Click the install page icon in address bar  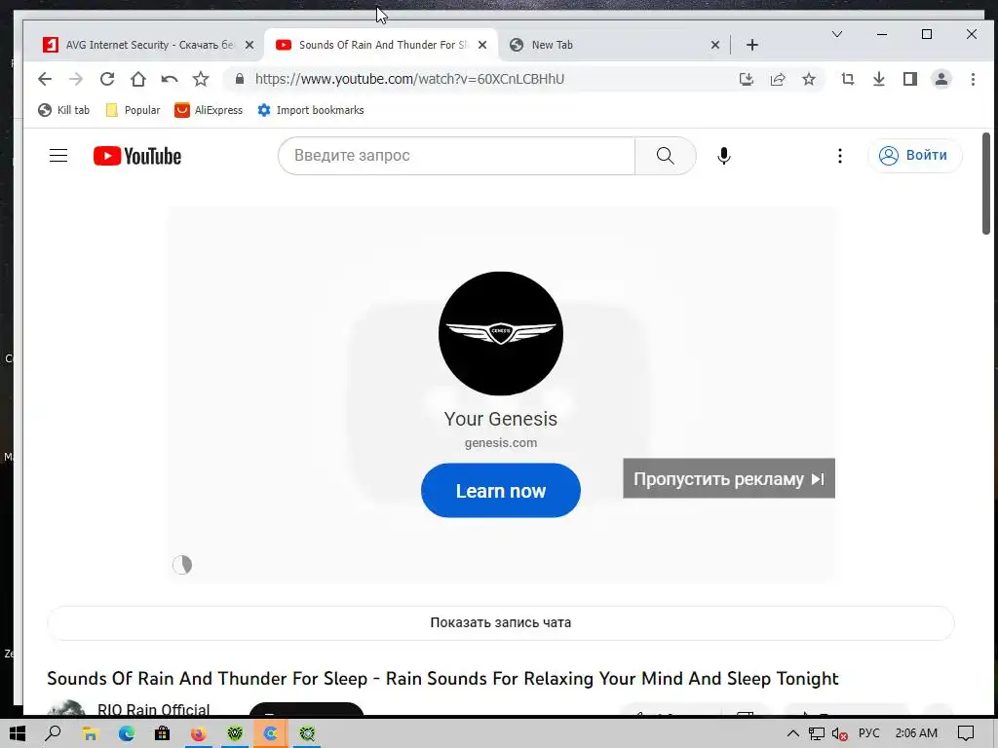[x=746, y=79]
